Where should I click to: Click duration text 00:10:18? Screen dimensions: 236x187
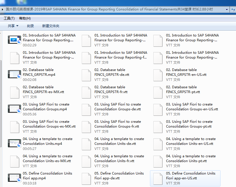pos(30,183)
